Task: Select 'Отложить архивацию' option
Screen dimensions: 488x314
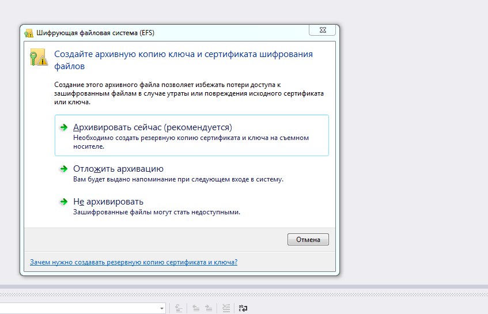Action: (x=119, y=169)
